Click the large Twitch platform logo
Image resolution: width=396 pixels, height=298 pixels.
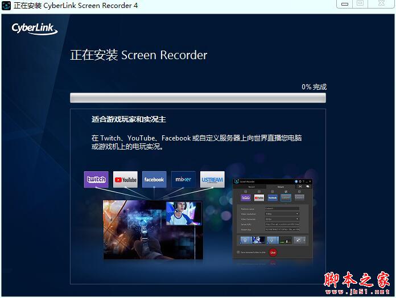(x=96, y=179)
